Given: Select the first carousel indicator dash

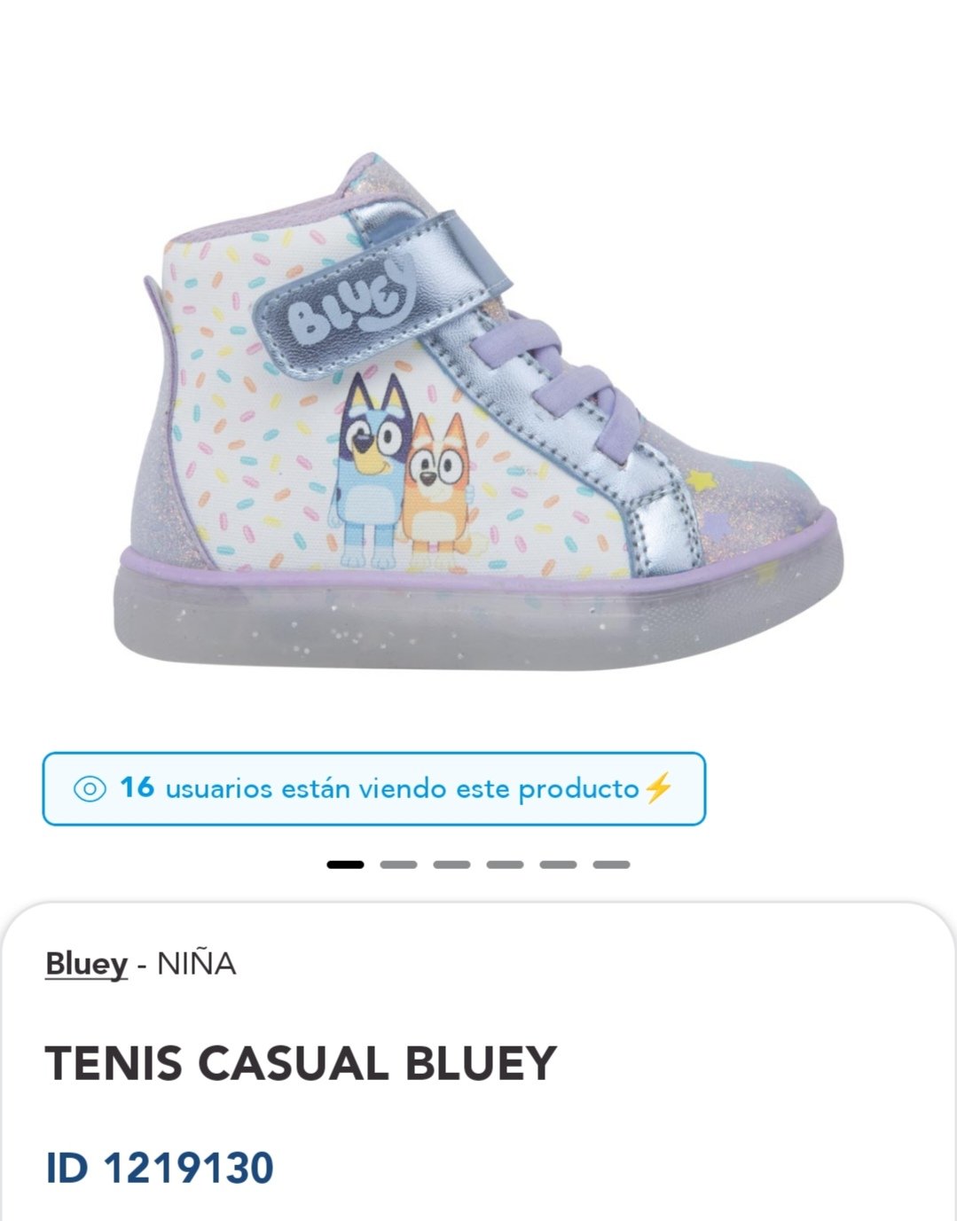Looking at the screenshot, I should [345, 865].
